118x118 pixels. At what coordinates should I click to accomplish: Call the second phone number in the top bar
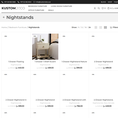(24, 2)
